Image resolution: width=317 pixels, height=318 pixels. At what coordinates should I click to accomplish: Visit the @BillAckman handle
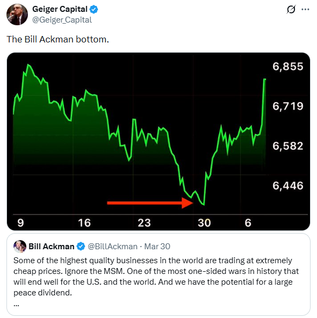click(x=113, y=247)
